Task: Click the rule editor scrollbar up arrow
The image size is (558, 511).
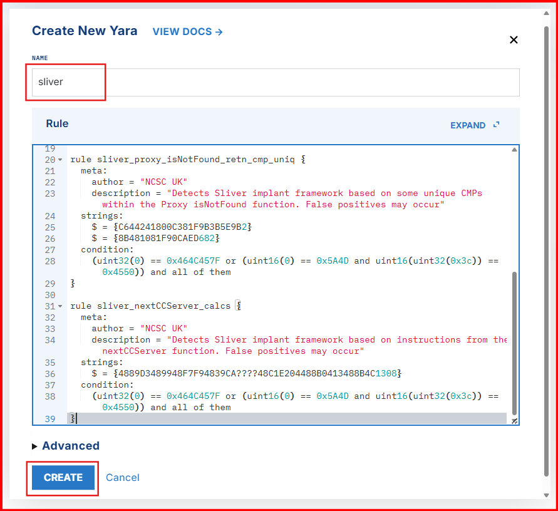Action: [x=514, y=150]
